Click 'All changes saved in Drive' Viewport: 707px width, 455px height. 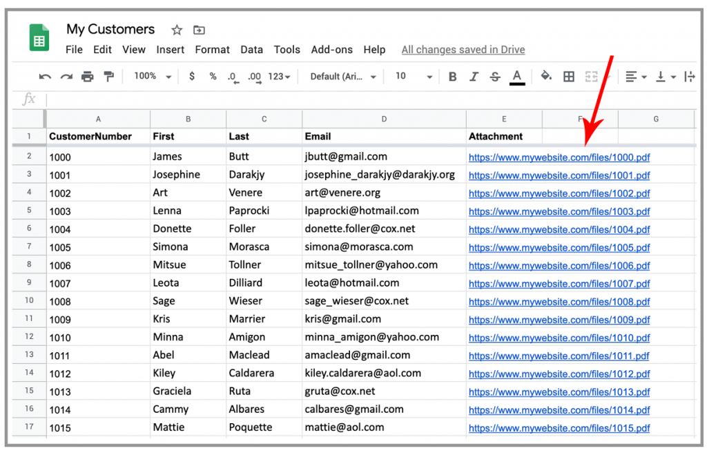tap(463, 49)
